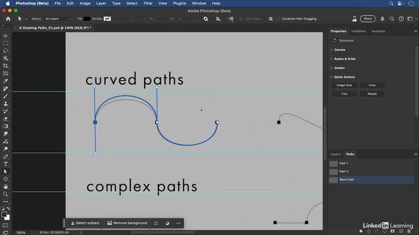This screenshot has height=235, width=419.
Task: Toggle the Align Edges checkbox
Action: click(x=241, y=19)
